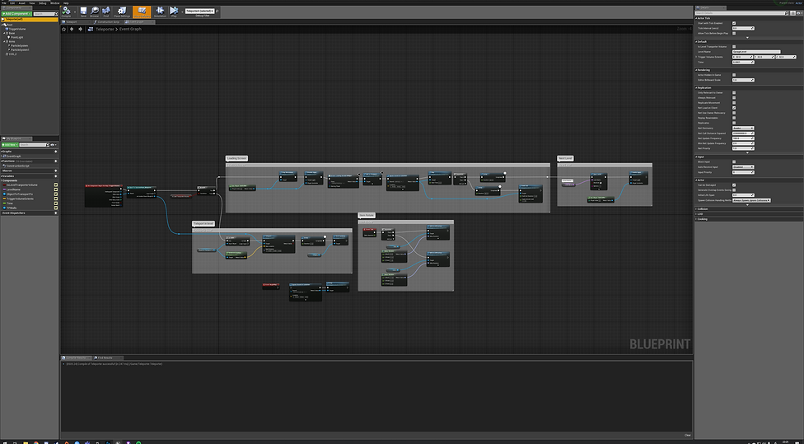Open the Actor parent class link
Image resolution: width=804 pixels, height=444 pixels.
(799, 3)
